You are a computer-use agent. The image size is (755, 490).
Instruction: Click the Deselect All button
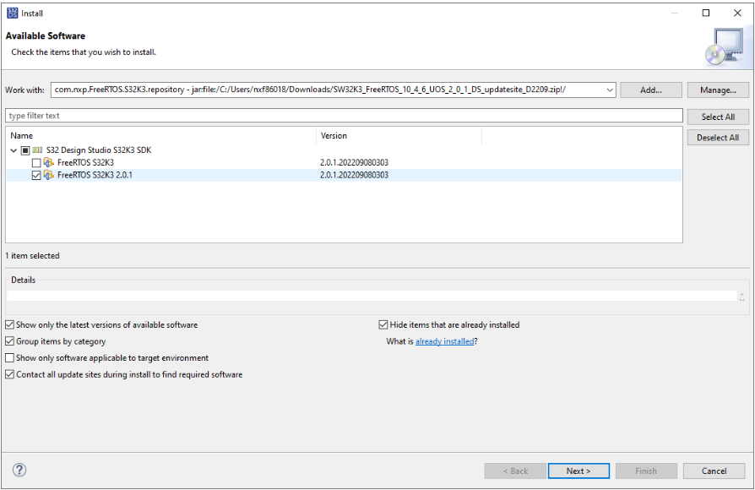(x=718, y=138)
